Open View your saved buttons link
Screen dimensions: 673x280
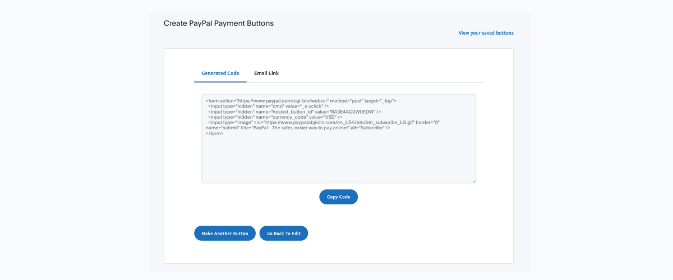point(486,33)
